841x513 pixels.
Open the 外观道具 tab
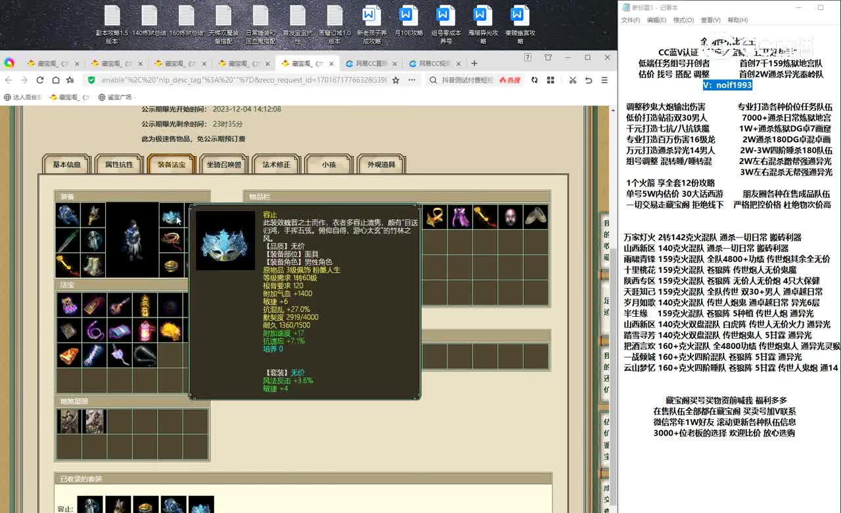[381, 165]
